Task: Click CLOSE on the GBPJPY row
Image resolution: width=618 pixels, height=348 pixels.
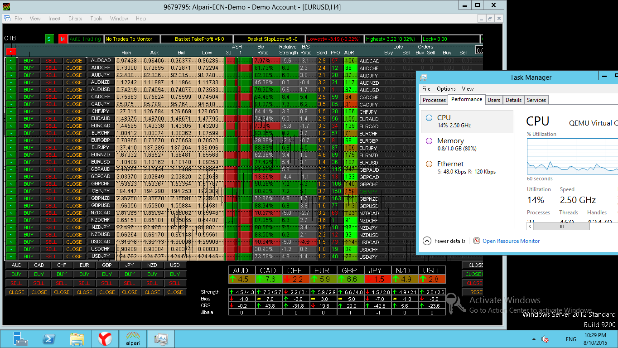Action: coord(74,191)
